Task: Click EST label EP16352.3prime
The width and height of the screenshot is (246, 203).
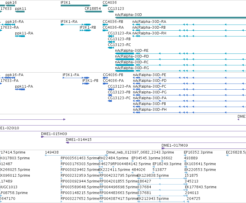Action: coord(198,152)
